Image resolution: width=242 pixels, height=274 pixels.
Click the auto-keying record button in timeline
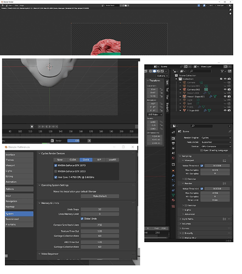tap(32, 126)
